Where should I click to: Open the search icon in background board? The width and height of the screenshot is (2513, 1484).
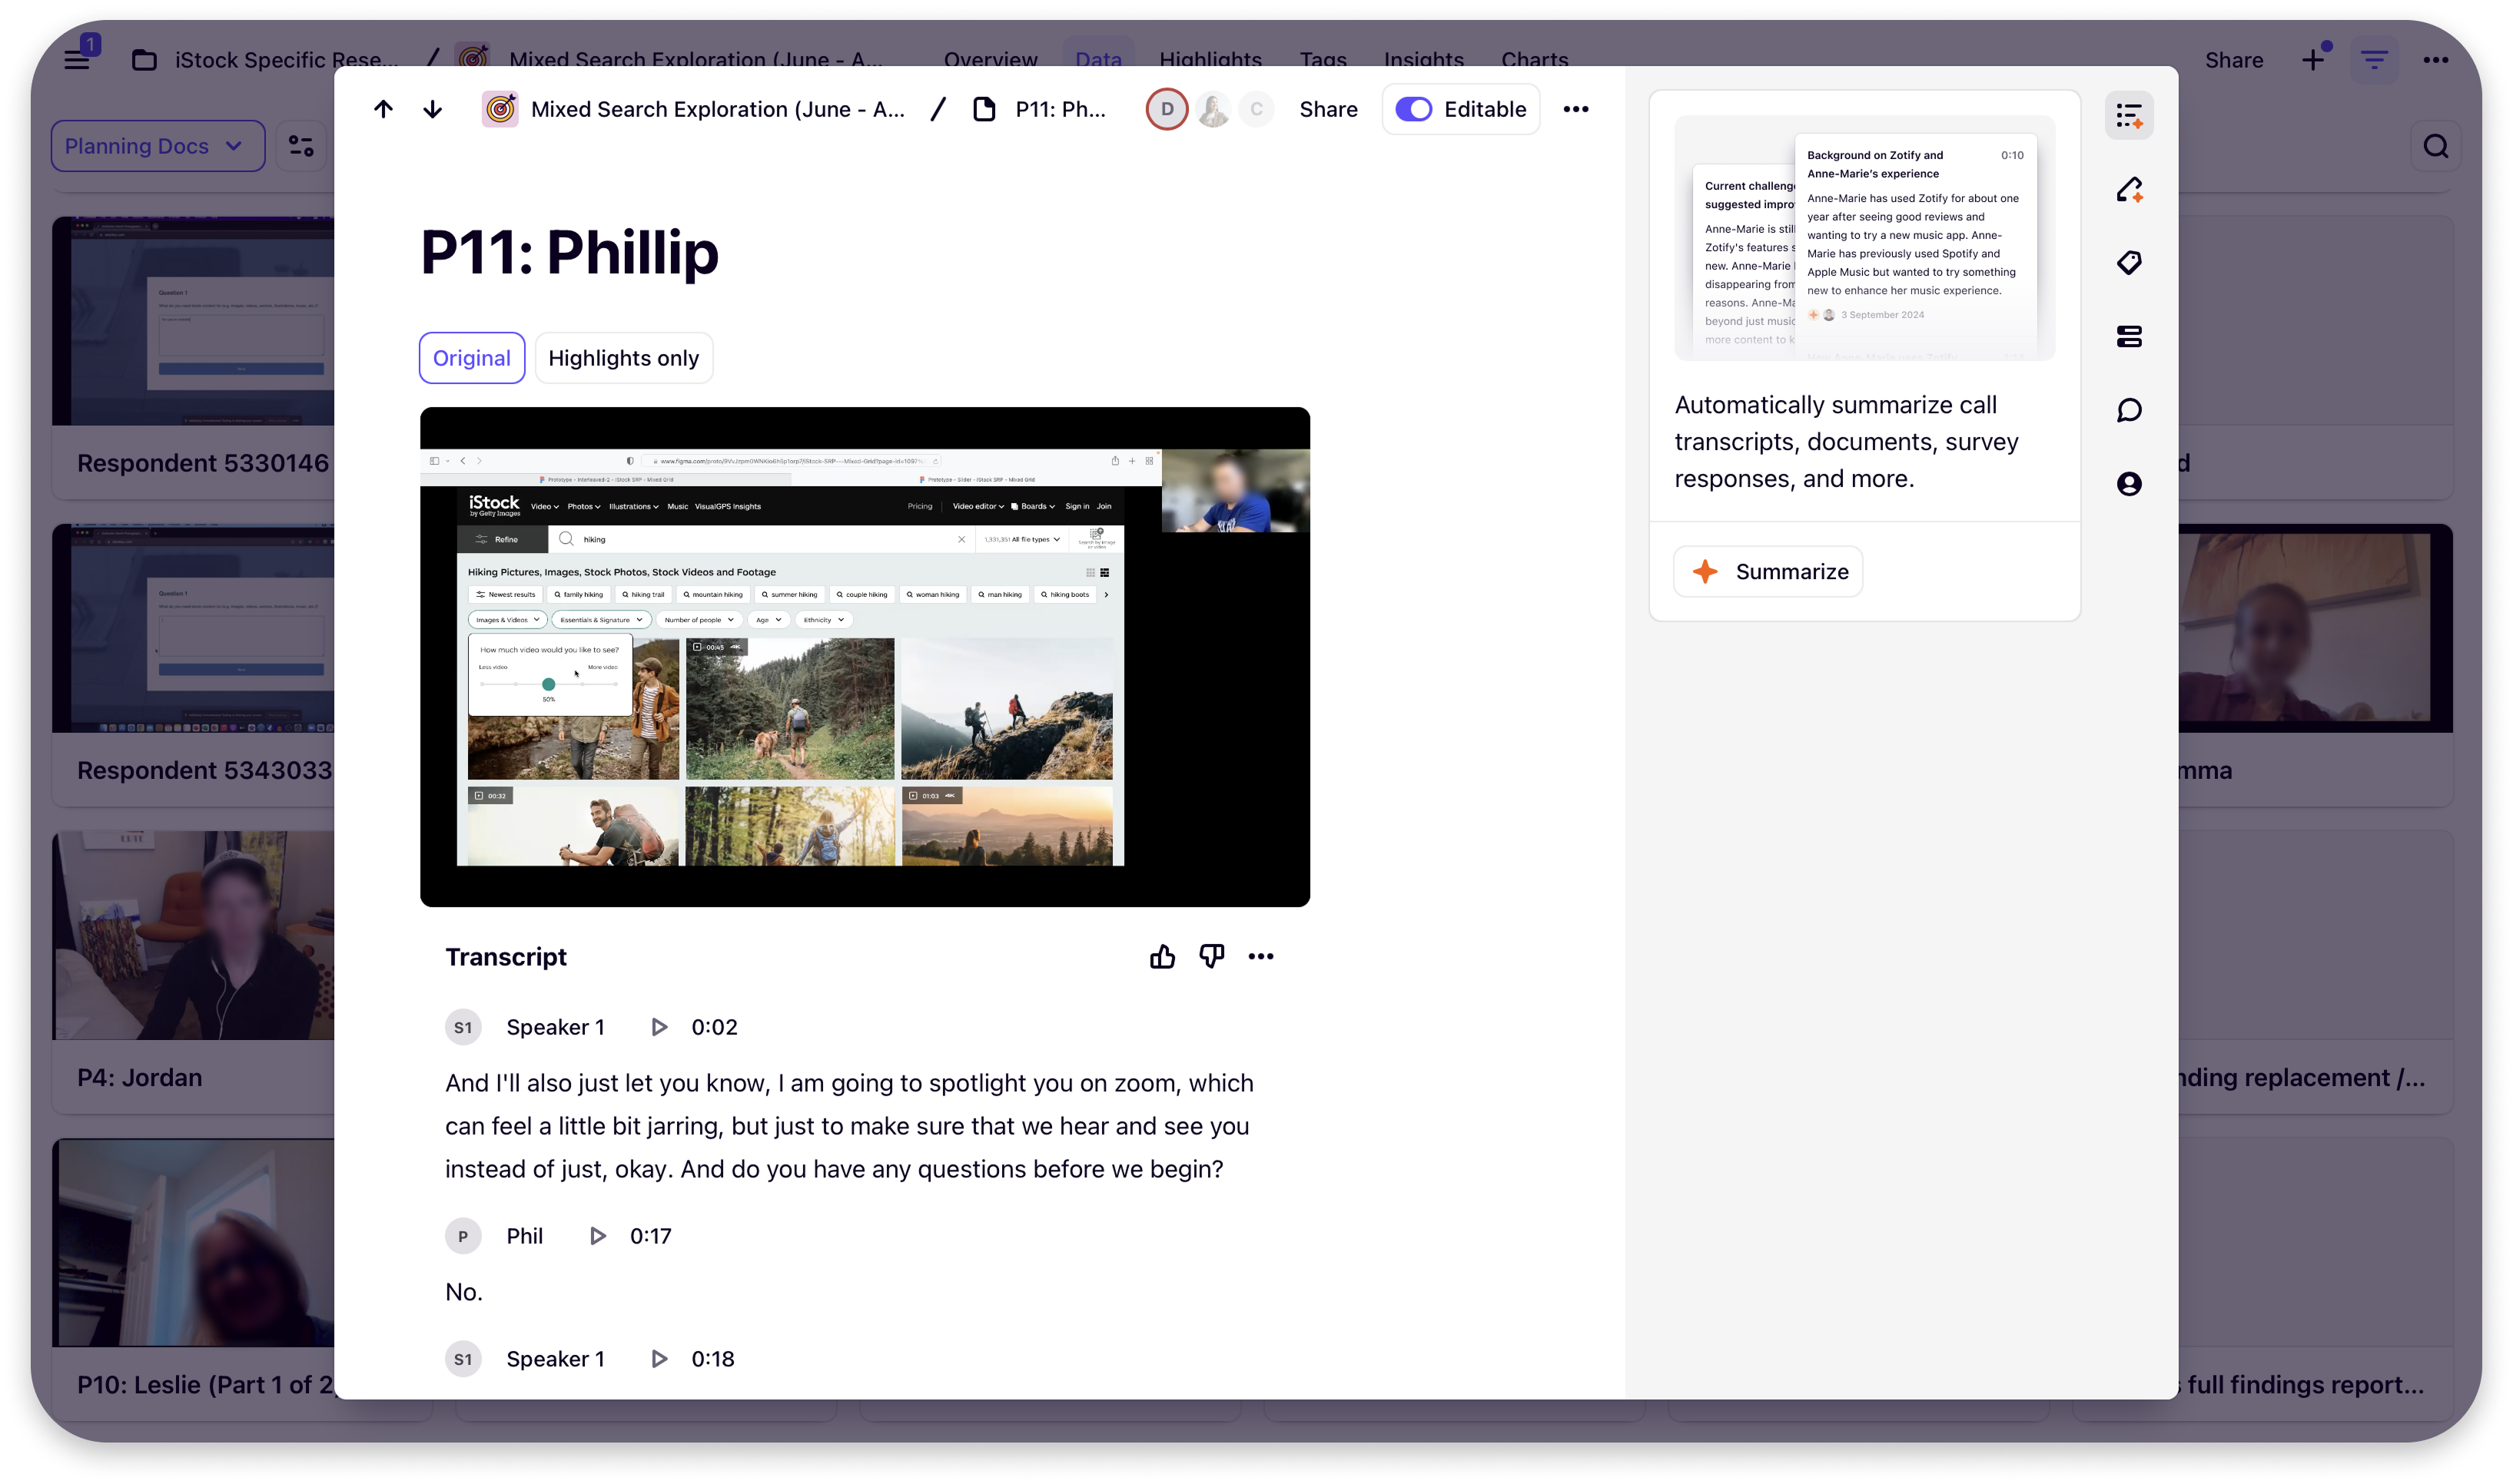point(2435,146)
